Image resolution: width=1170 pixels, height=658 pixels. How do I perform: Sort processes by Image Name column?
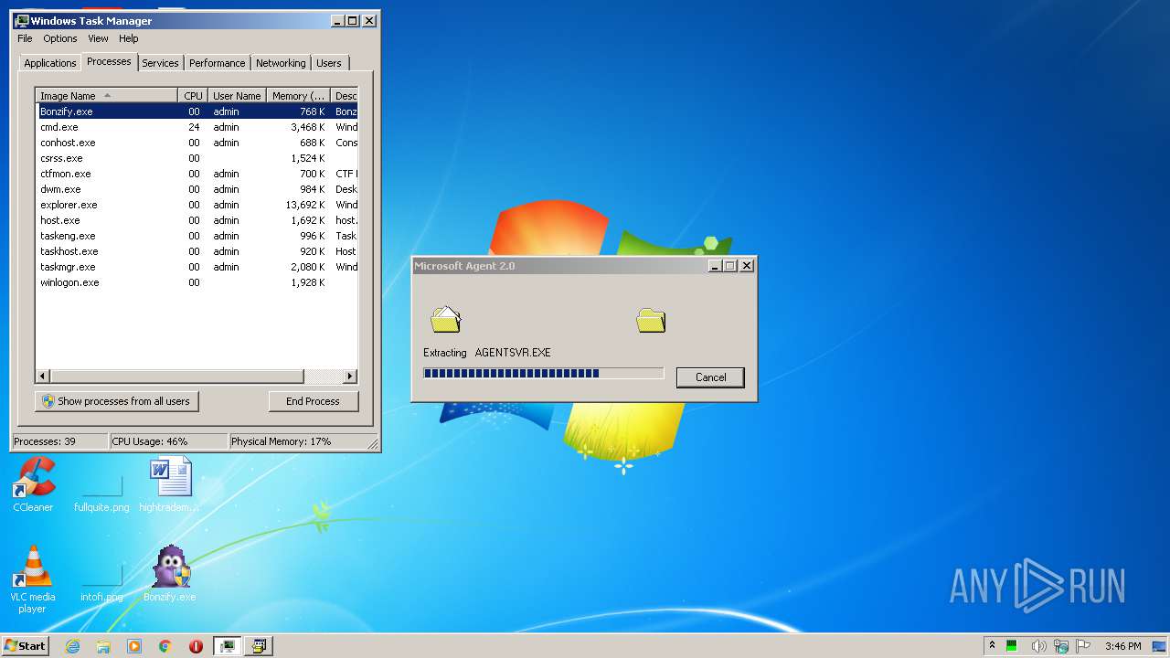(x=106, y=96)
